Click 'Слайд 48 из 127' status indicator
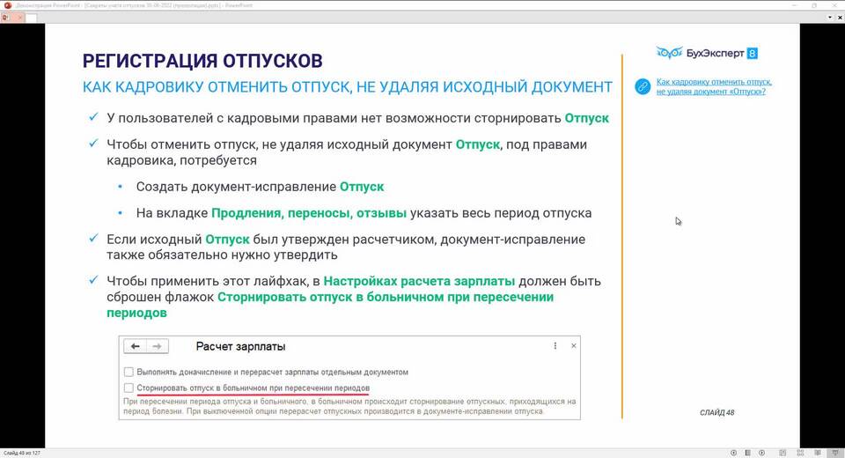The width and height of the screenshot is (845, 458). click(x=22, y=453)
